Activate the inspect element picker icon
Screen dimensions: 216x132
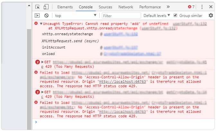pyautogui.click(x=38, y=7)
